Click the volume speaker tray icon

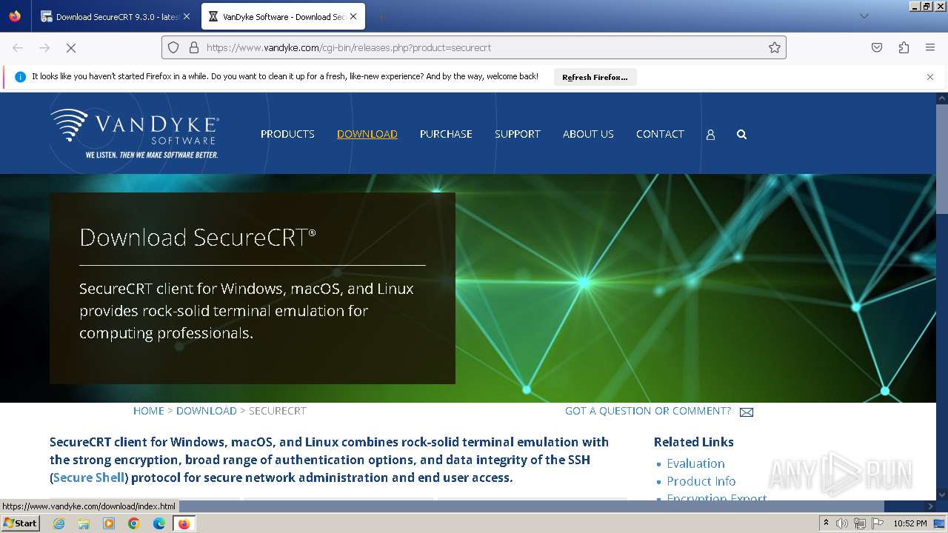pos(842,523)
